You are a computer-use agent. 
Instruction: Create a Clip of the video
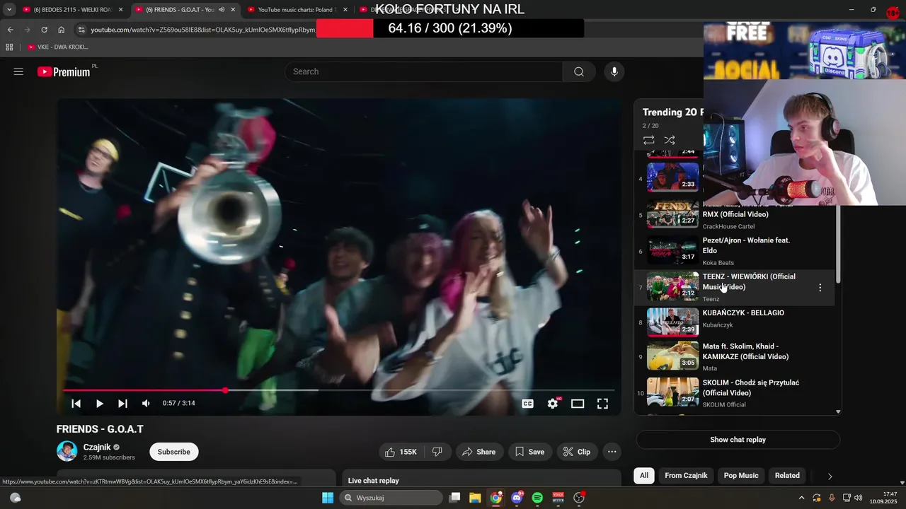click(576, 452)
